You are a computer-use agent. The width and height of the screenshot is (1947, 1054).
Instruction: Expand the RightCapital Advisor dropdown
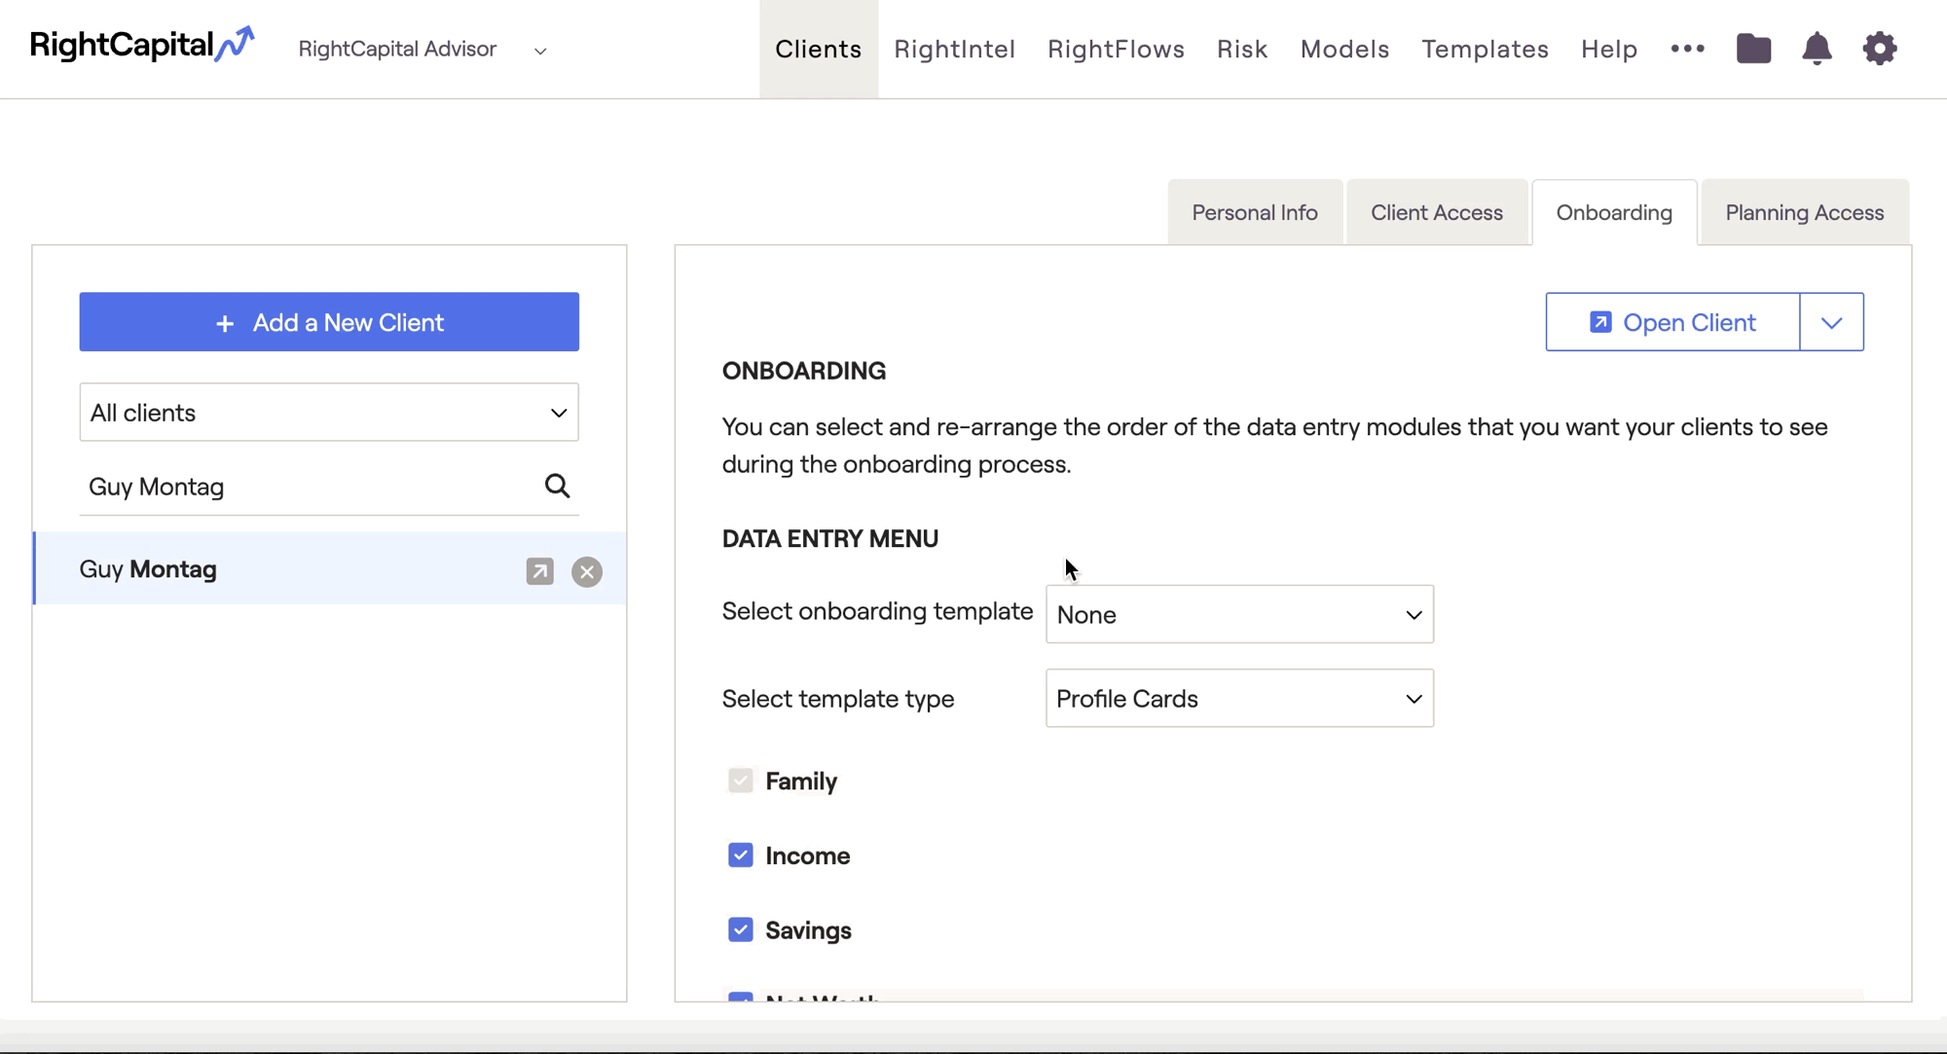pos(422,49)
